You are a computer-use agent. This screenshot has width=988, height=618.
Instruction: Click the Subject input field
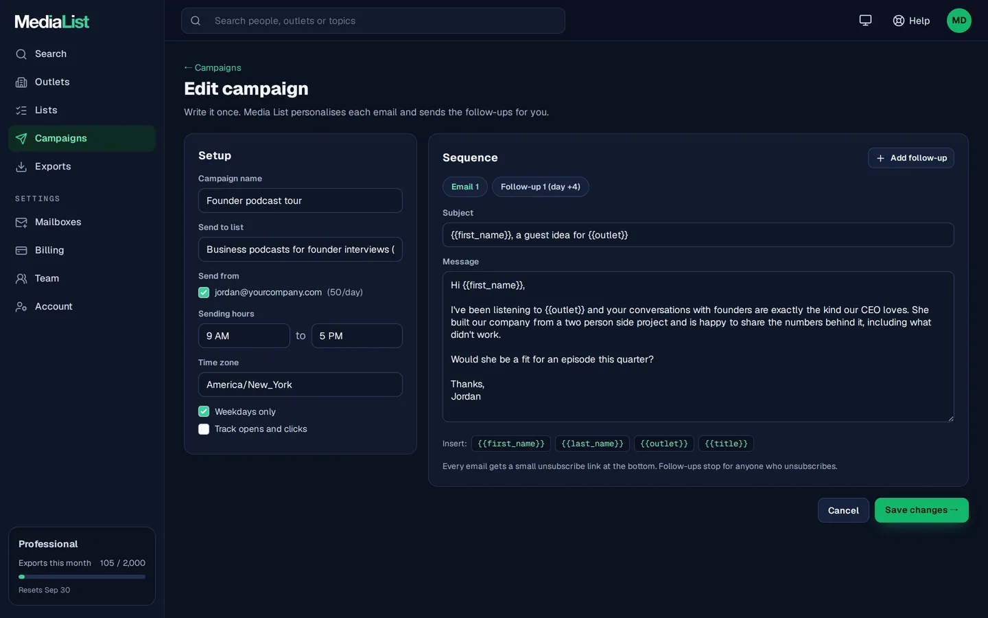698,235
